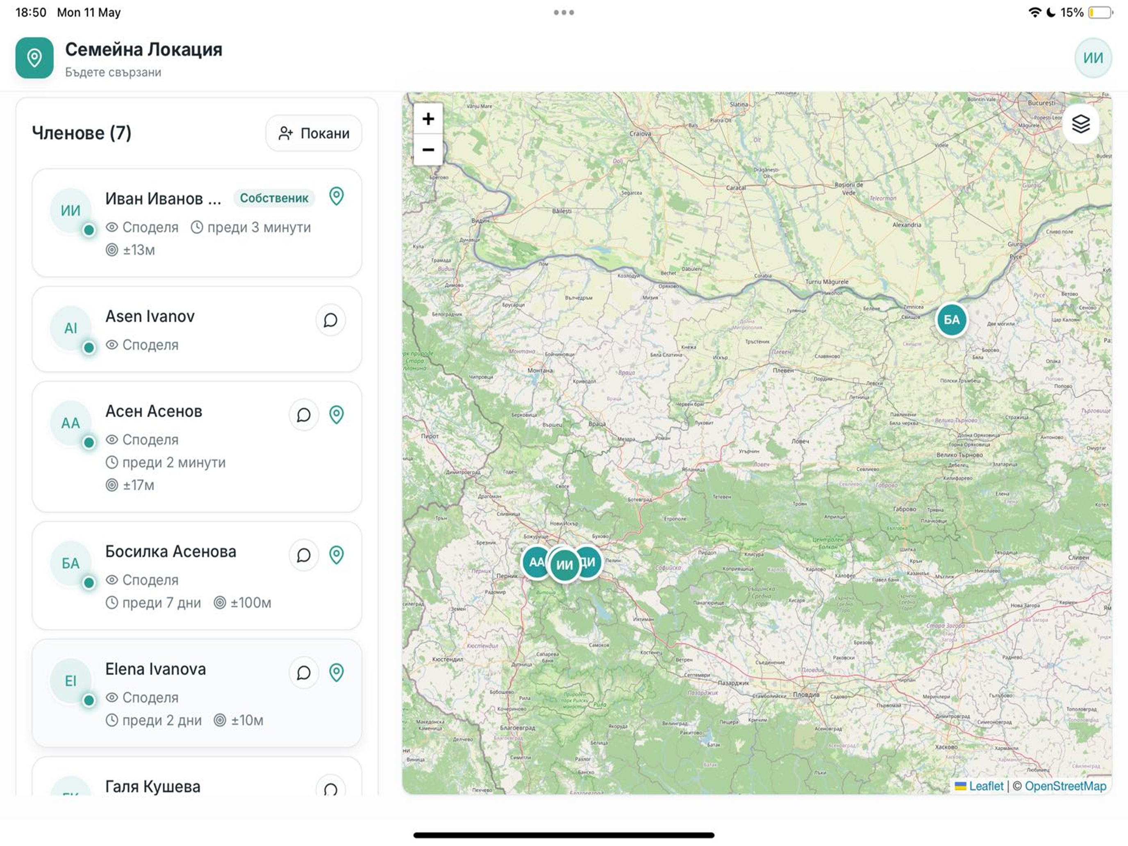Locate Босилка Асенова on the map
The width and height of the screenshot is (1128, 846).
pos(336,555)
